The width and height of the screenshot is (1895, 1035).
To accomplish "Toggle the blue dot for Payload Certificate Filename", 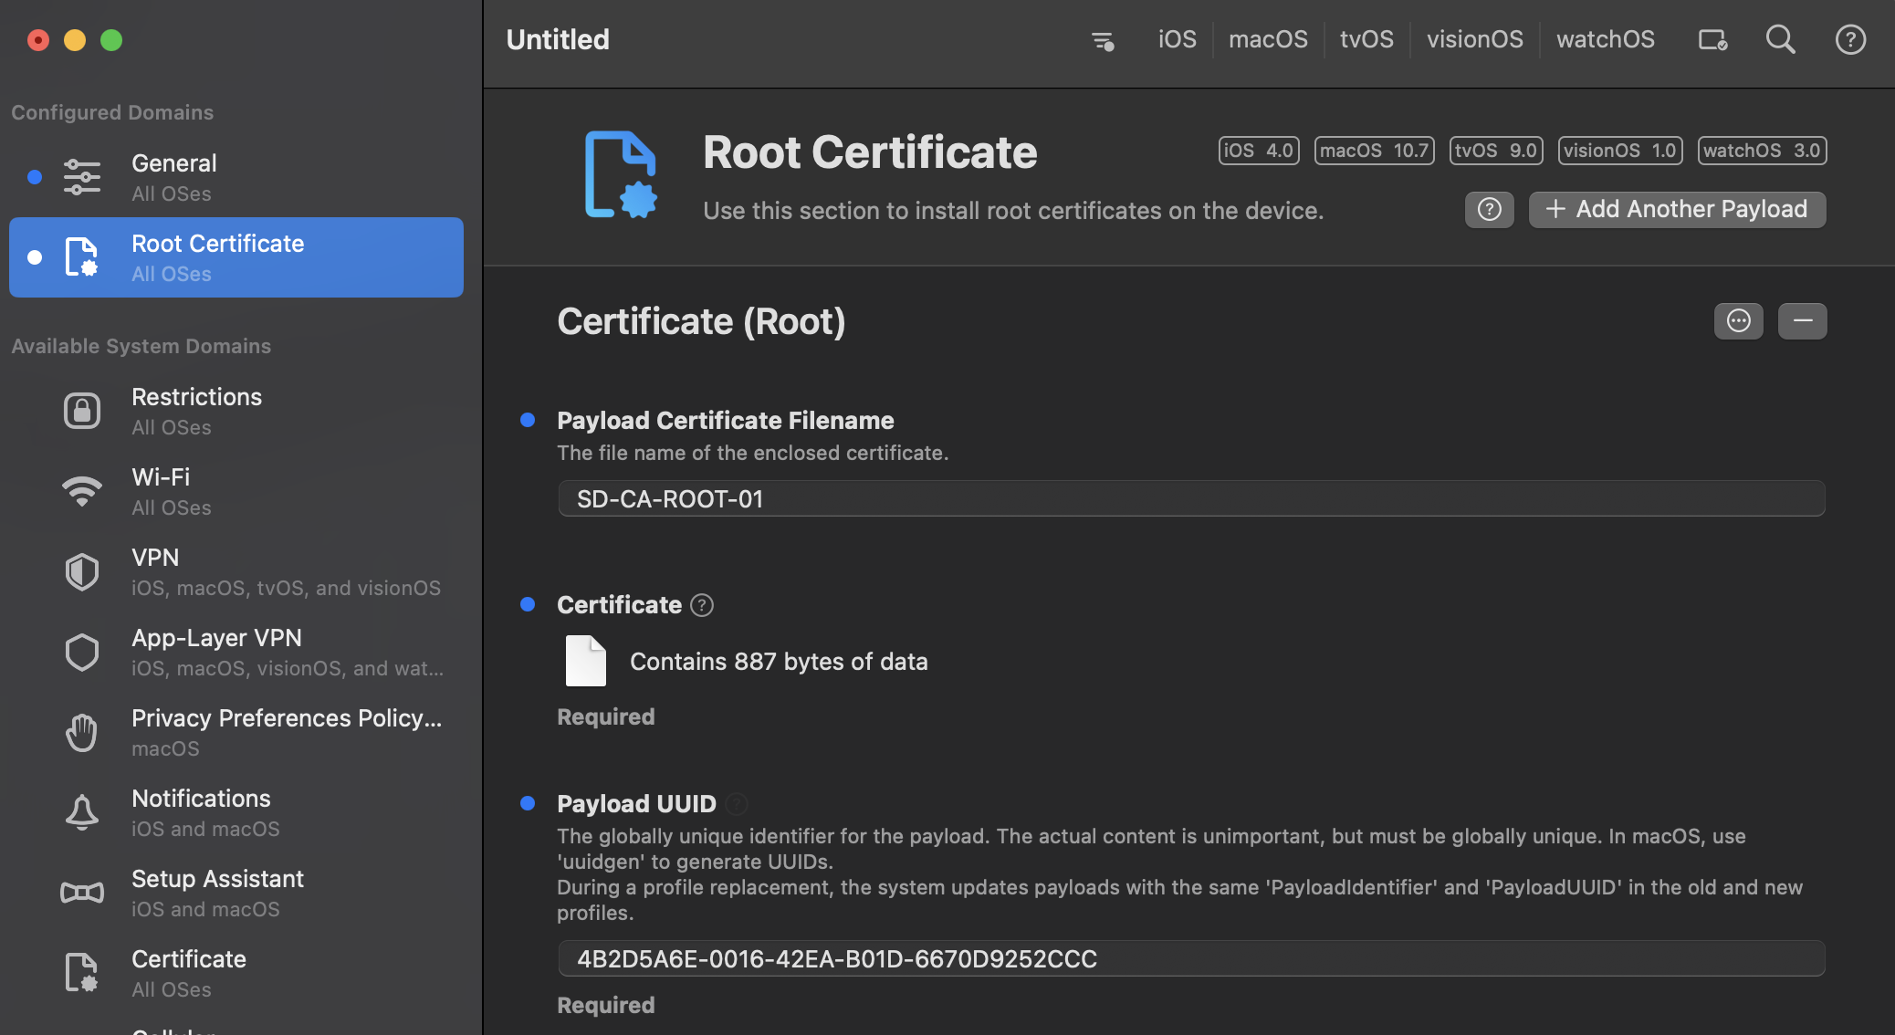I will [x=528, y=420].
